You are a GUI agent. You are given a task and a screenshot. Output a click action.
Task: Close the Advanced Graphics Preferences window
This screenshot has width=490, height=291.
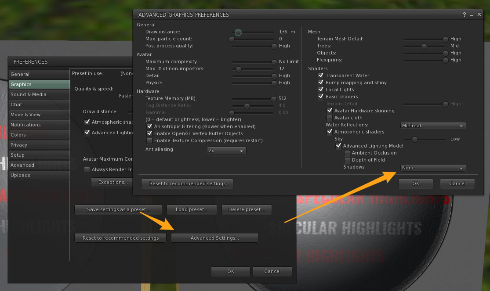[x=479, y=14]
